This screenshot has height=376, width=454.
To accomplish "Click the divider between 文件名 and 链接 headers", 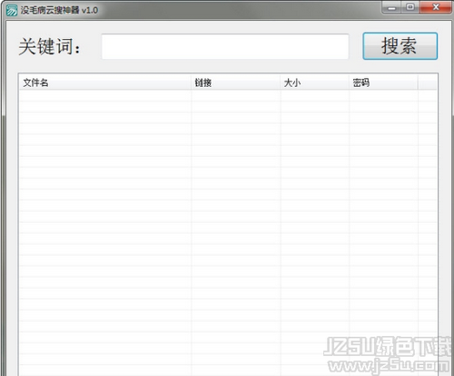I will [x=192, y=82].
